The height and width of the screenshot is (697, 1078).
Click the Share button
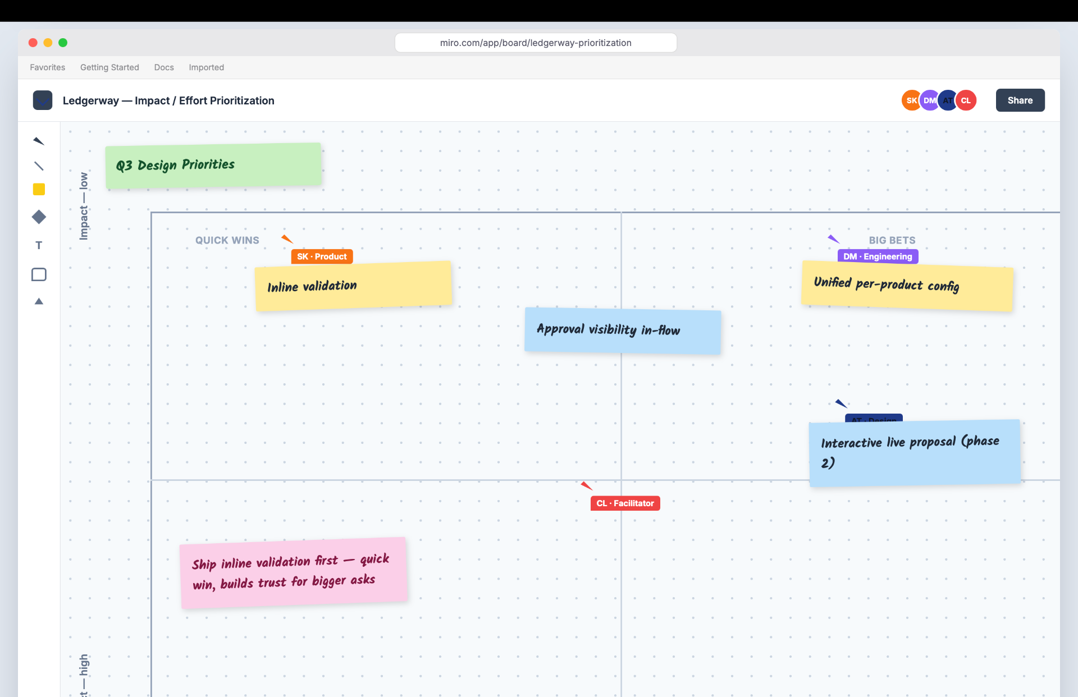click(1020, 100)
